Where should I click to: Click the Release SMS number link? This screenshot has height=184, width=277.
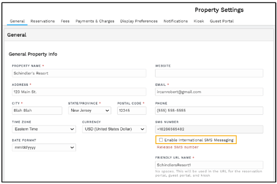click(177, 147)
